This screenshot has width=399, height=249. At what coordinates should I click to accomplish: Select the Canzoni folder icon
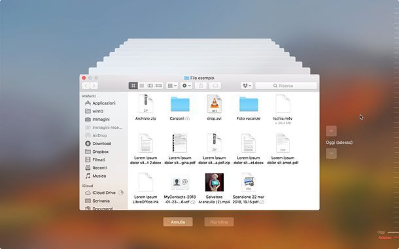click(x=180, y=104)
